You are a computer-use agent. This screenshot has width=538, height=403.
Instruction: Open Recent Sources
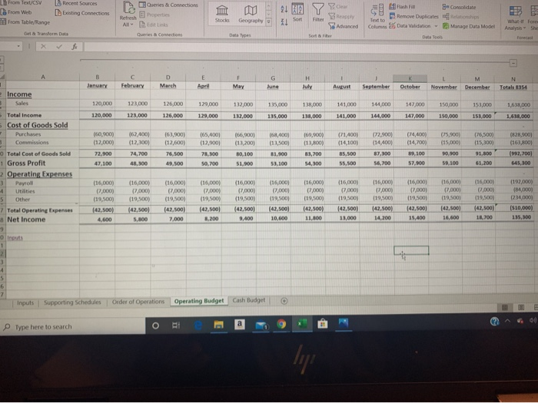coord(76,3)
